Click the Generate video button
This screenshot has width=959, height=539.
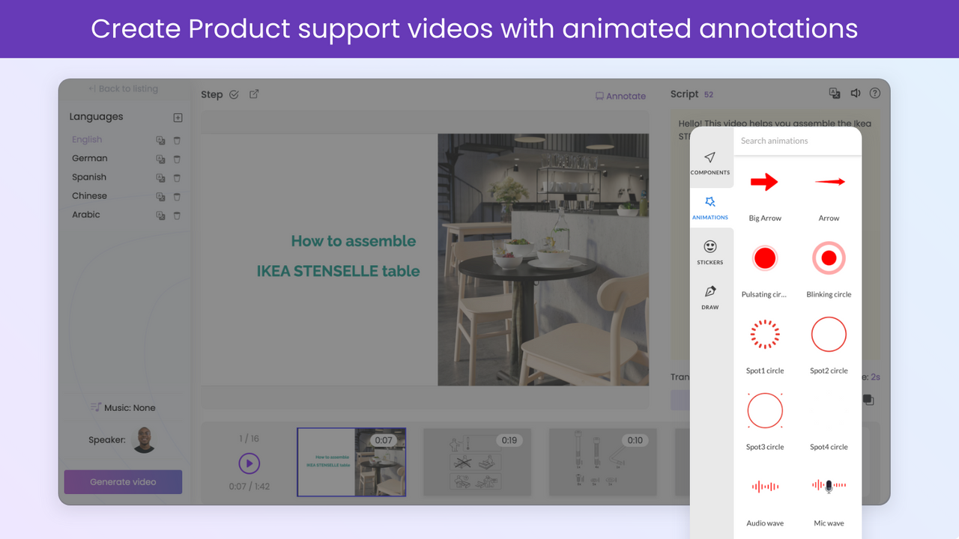tap(123, 482)
